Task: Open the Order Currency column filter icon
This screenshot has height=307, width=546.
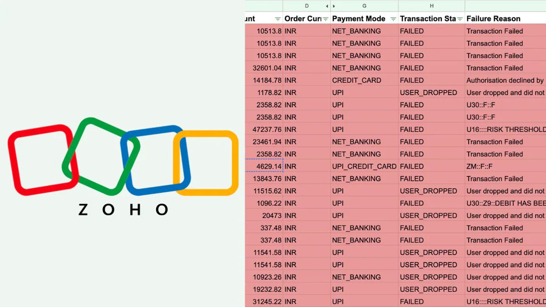Action: click(x=325, y=19)
